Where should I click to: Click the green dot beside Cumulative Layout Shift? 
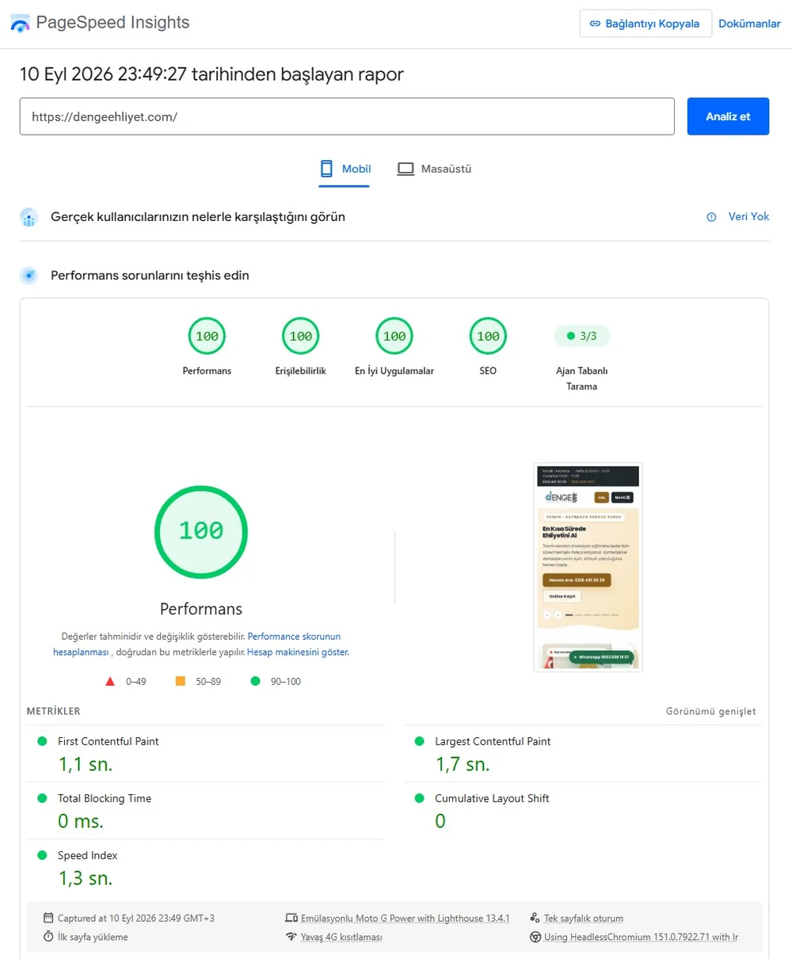[x=419, y=798]
